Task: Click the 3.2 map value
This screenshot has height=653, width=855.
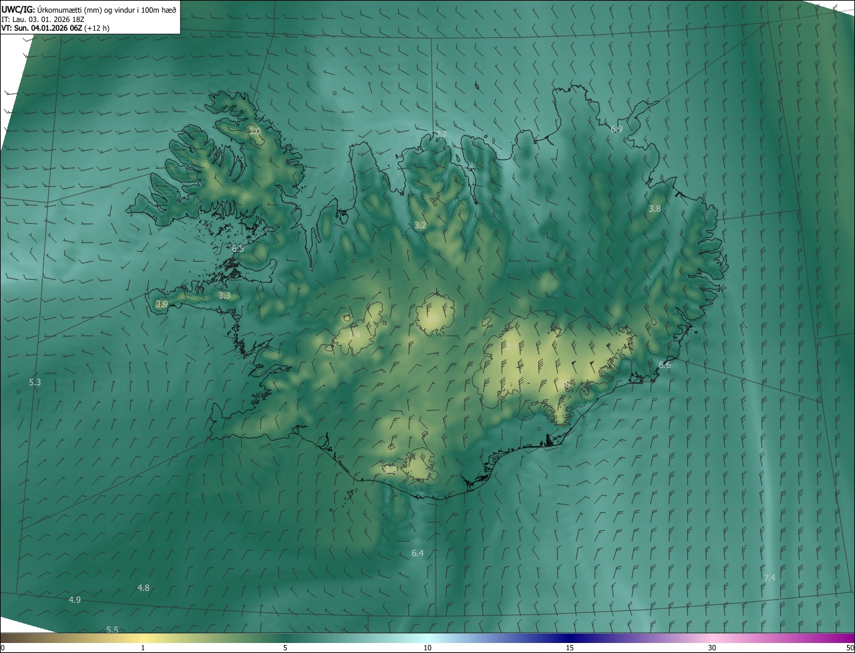Action: click(x=420, y=226)
